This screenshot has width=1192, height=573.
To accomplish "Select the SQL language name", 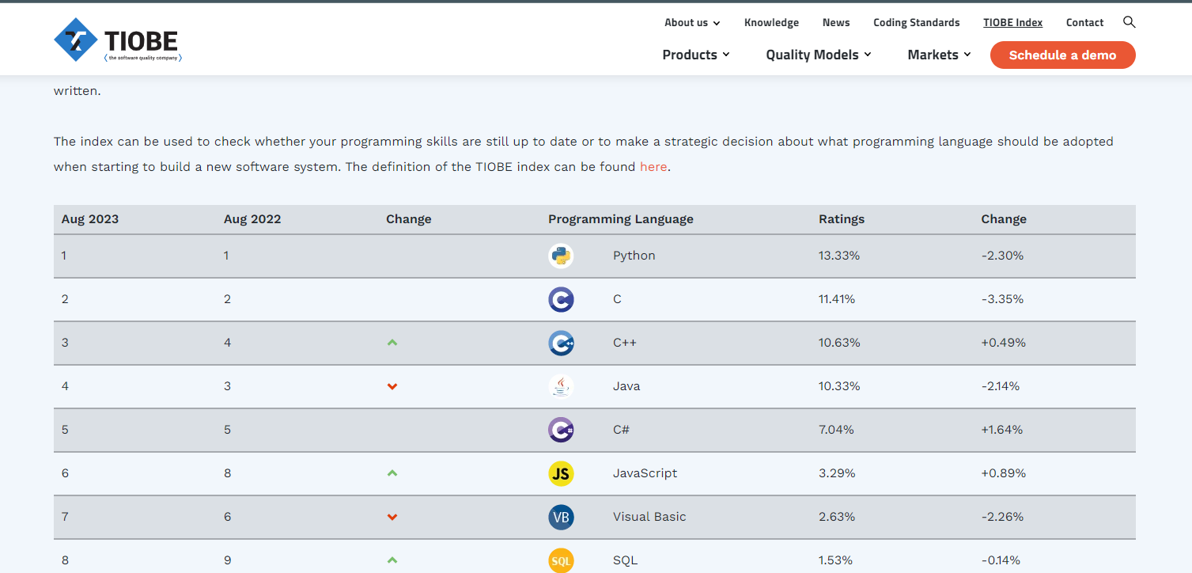I will click(625, 560).
